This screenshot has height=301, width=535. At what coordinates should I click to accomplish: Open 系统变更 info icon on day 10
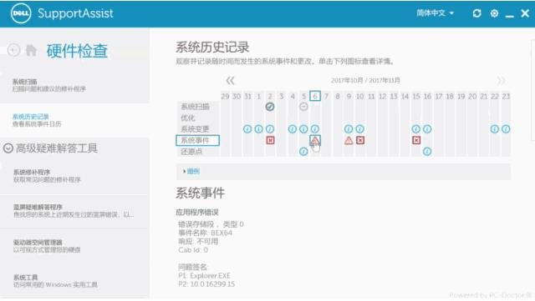tap(359, 129)
